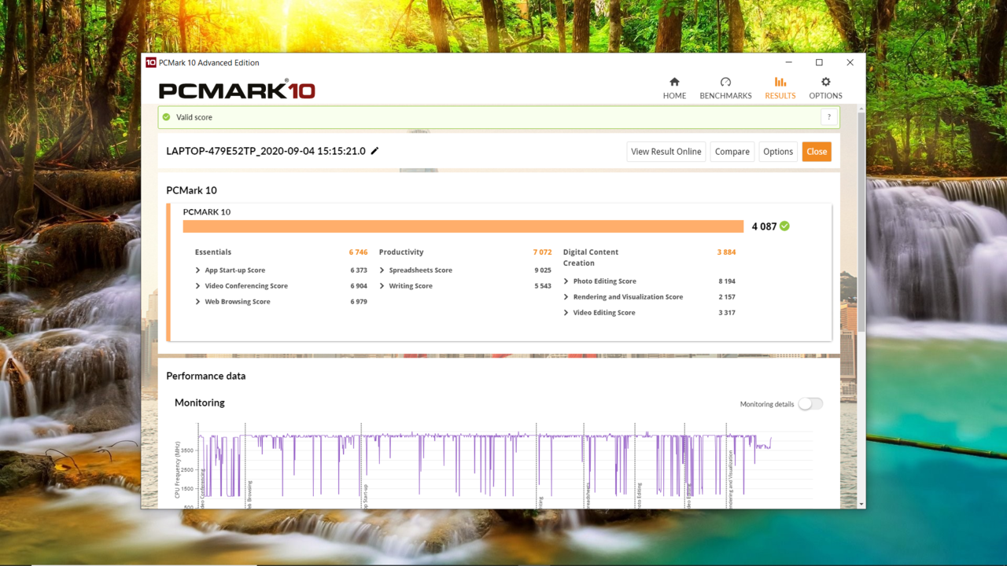Click the Video Editing value 3 317
Viewport: 1007px width, 566px height.
click(x=727, y=313)
